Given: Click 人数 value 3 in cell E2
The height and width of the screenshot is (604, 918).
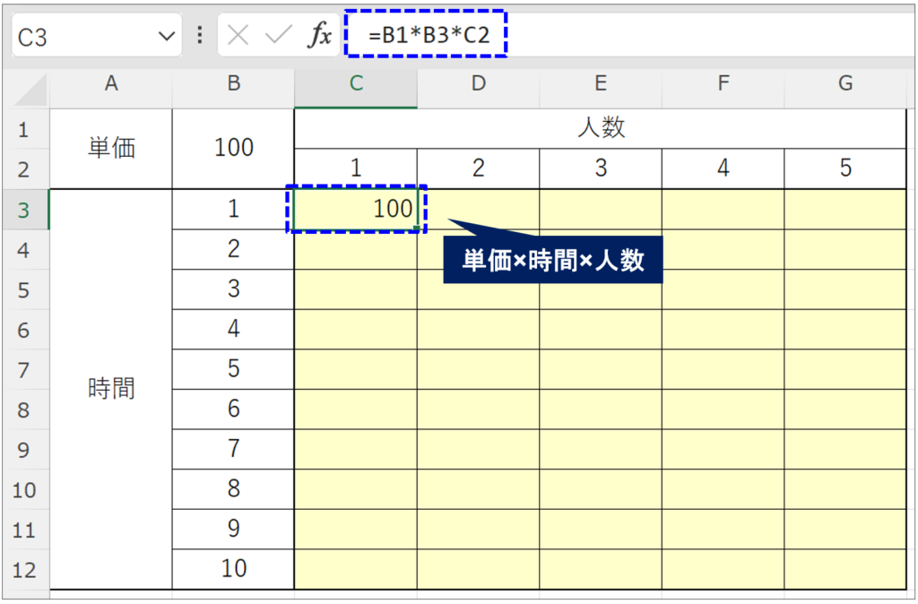Looking at the screenshot, I should click(x=601, y=168).
